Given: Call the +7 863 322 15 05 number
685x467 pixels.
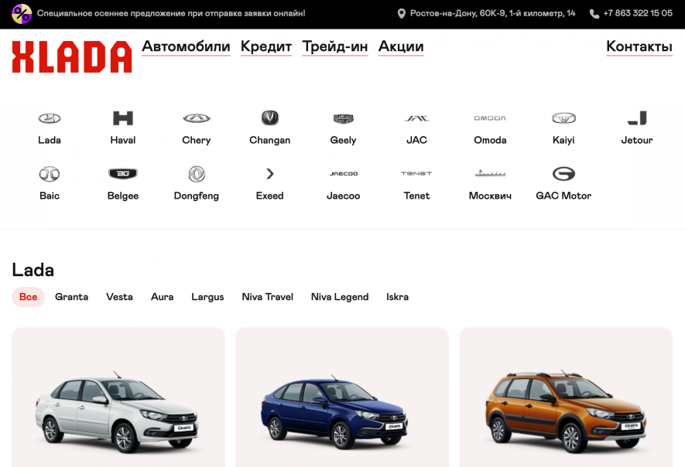Looking at the screenshot, I should tap(637, 13).
